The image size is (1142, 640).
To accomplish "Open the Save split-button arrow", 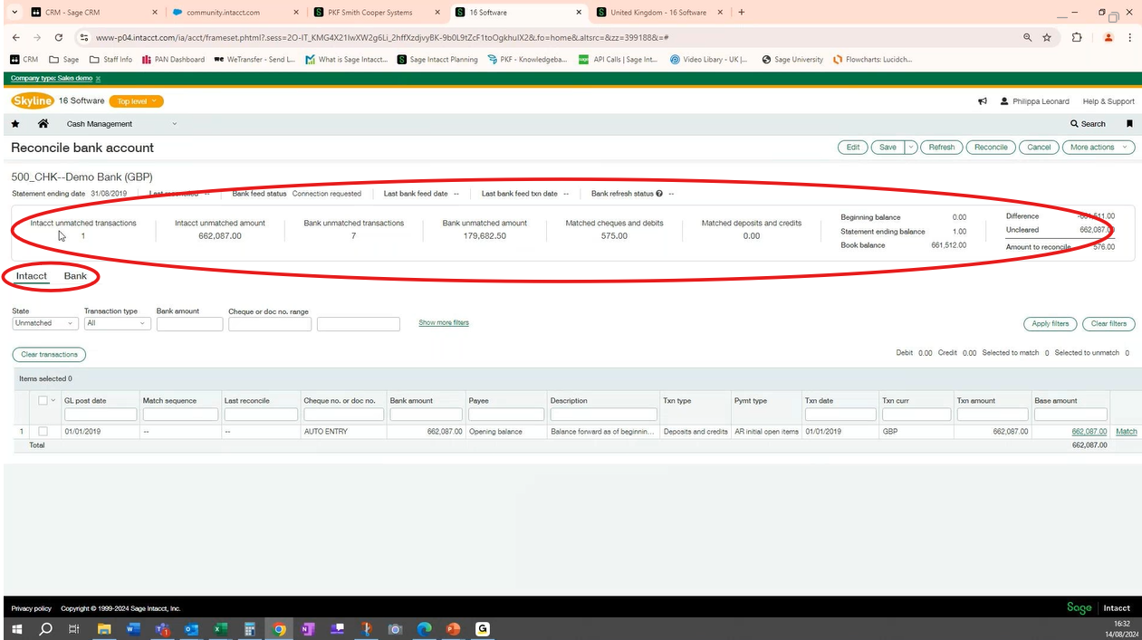I will (x=911, y=148).
